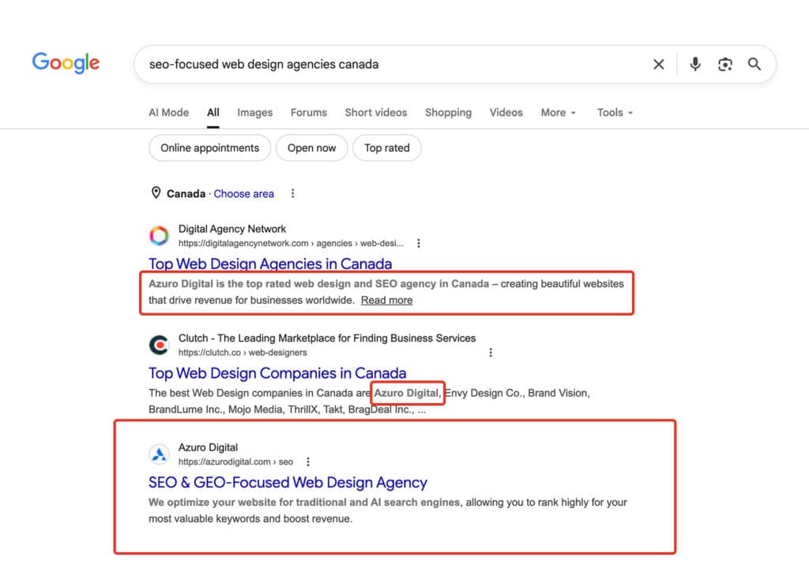This screenshot has height=587, width=809.
Task: Open location options three-dot menu
Action: [x=292, y=193]
